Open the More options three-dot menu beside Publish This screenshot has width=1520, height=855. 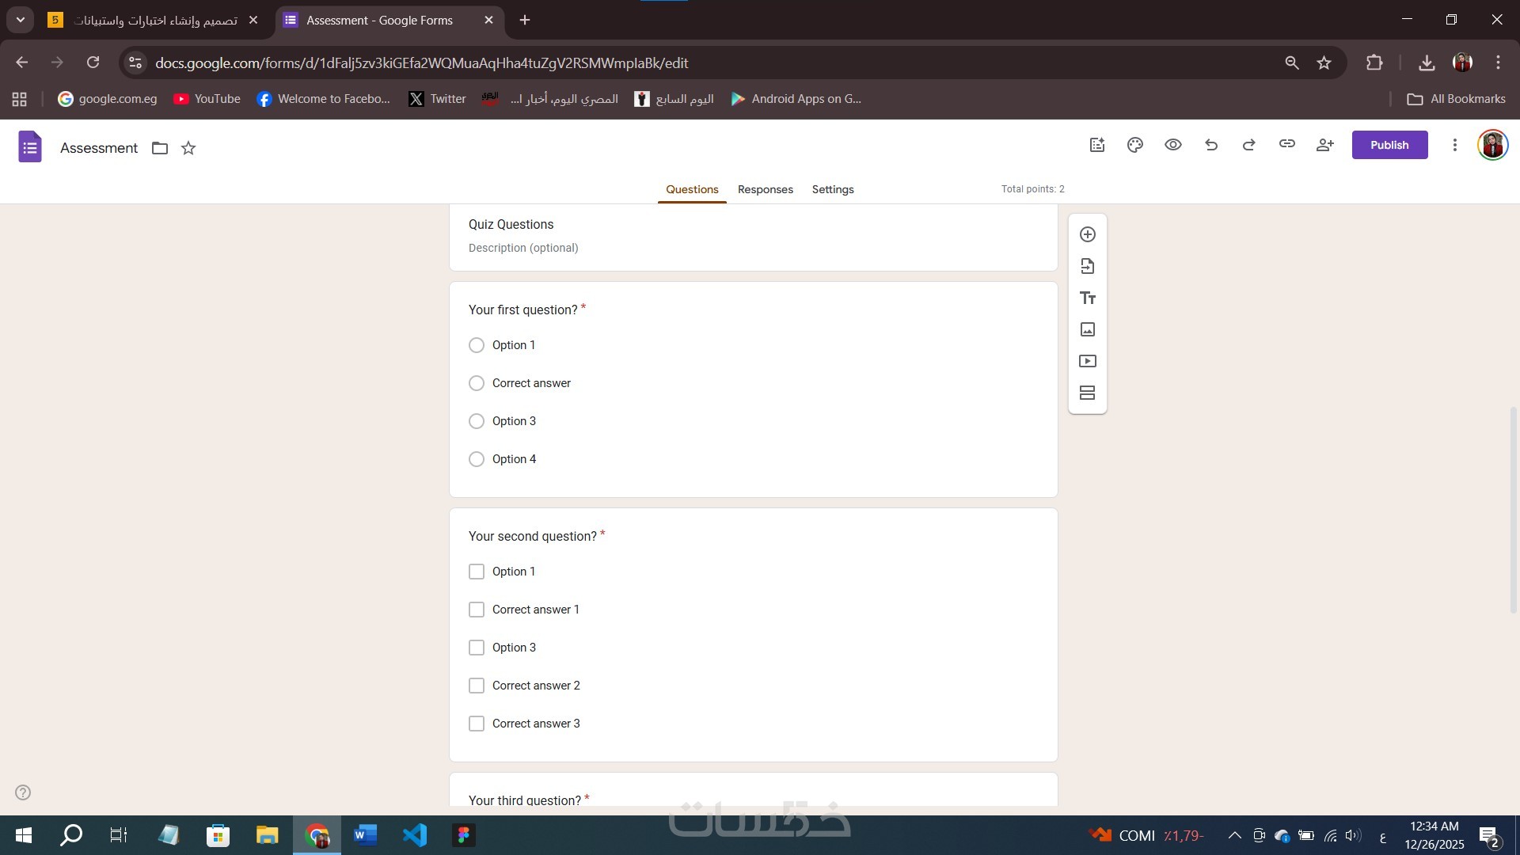(1455, 145)
